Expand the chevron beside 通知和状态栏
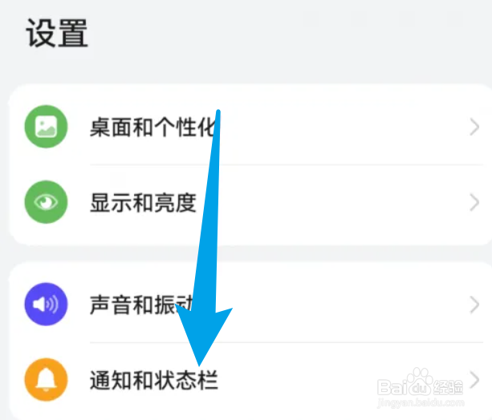The width and height of the screenshot is (492, 420). [474, 380]
